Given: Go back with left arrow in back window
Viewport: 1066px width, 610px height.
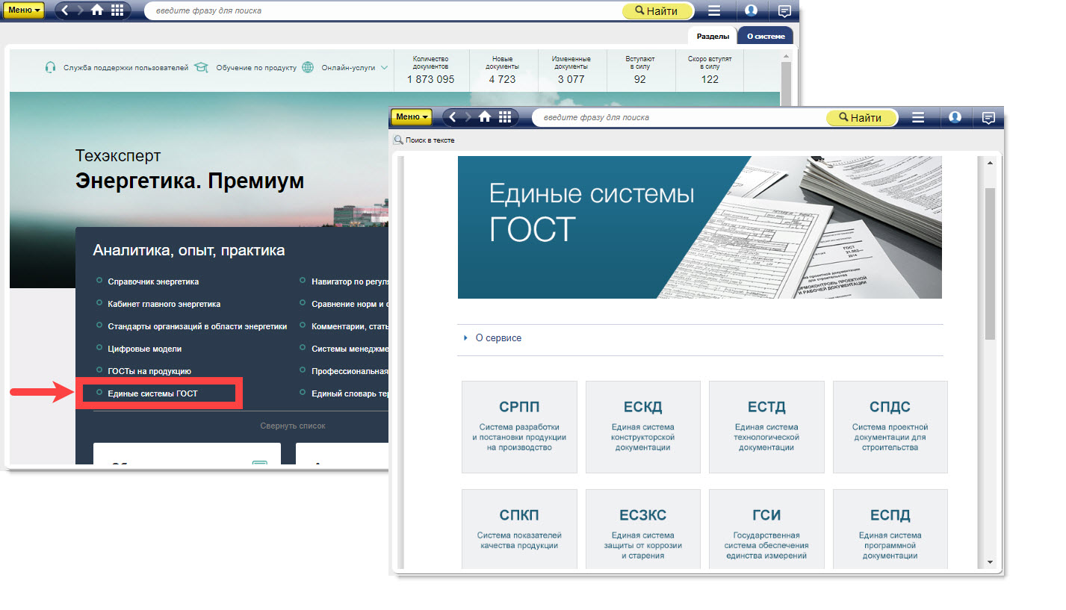Looking at the screenshot, I should click(x=65, y=10).
